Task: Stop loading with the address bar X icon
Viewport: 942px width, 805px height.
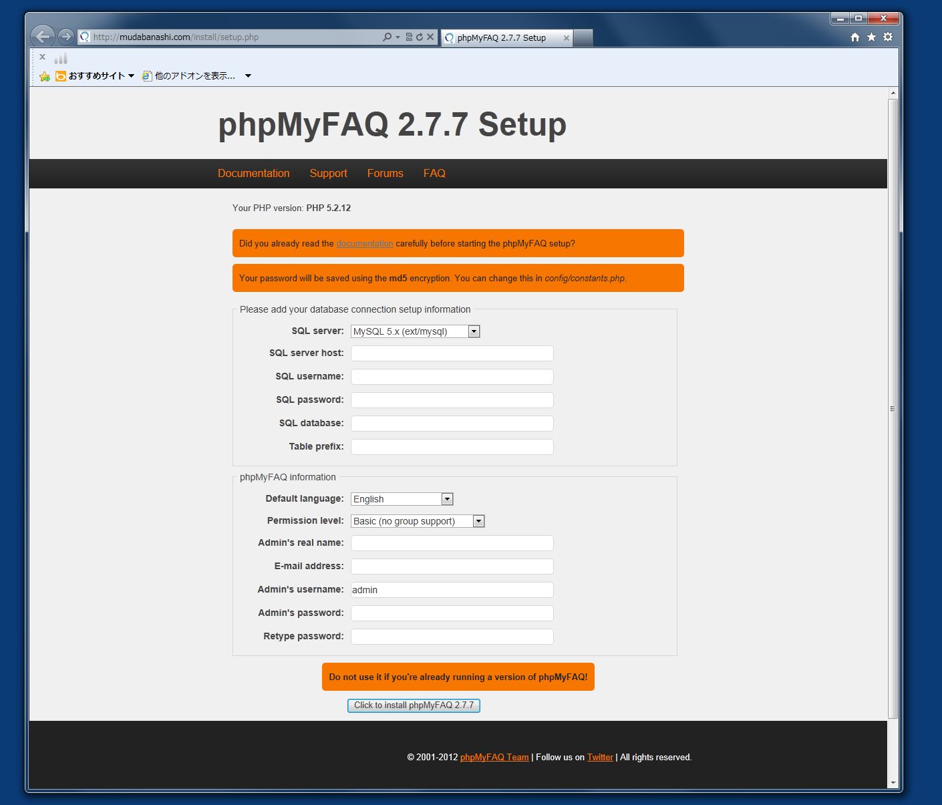Action: 430,37
